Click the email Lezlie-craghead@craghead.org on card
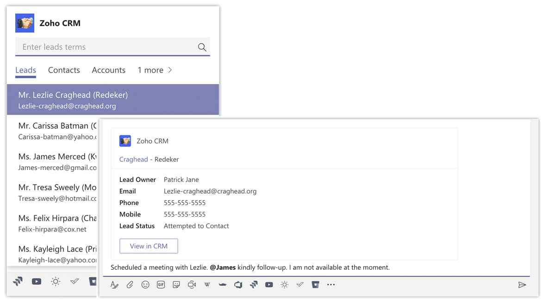 (x=210, y=191)
